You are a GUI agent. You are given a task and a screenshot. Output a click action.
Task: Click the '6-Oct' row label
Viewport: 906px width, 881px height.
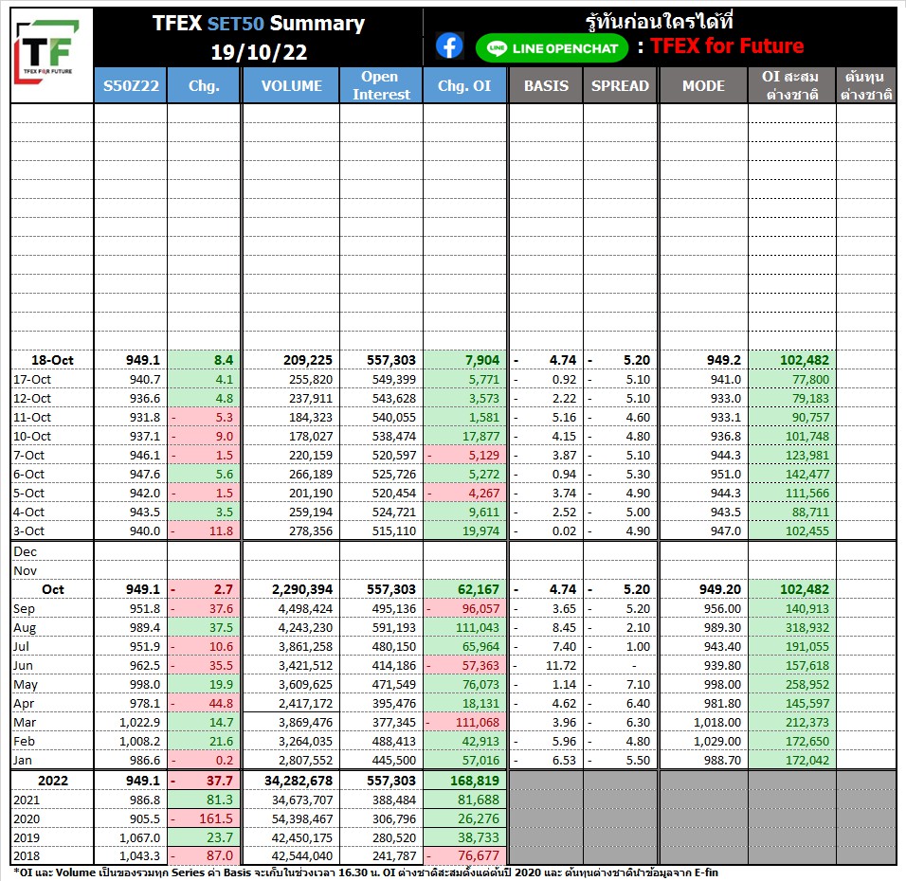click(28, 475)
